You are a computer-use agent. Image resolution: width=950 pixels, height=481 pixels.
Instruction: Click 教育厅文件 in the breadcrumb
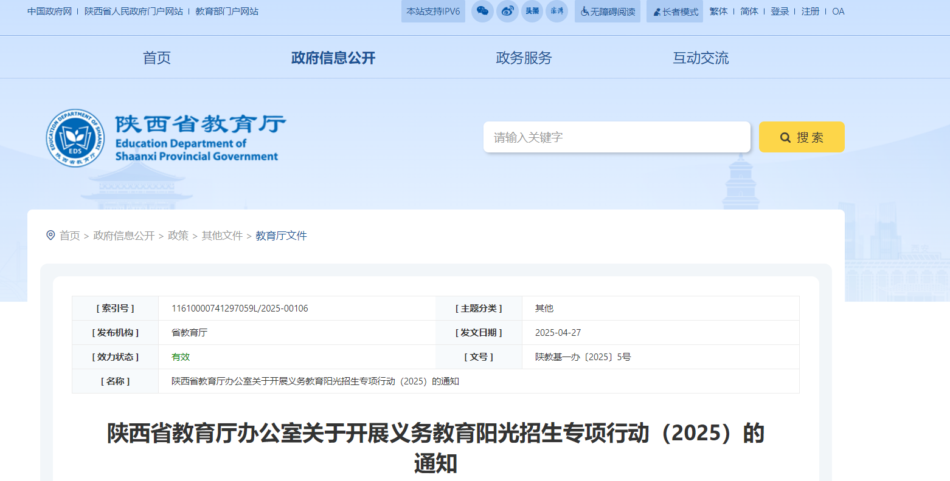click(x=281, y=236)
